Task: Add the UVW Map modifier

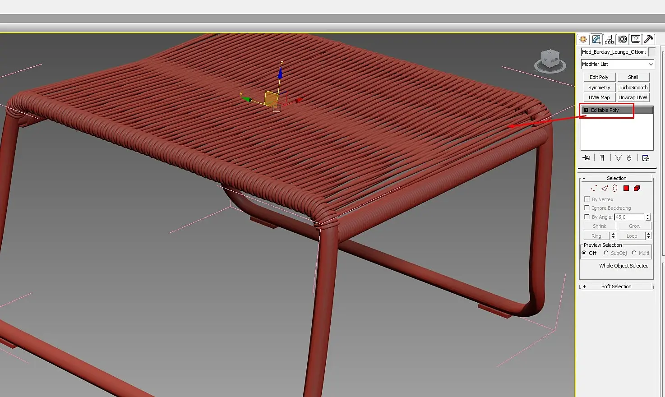Action: click(x=599, y=97)
